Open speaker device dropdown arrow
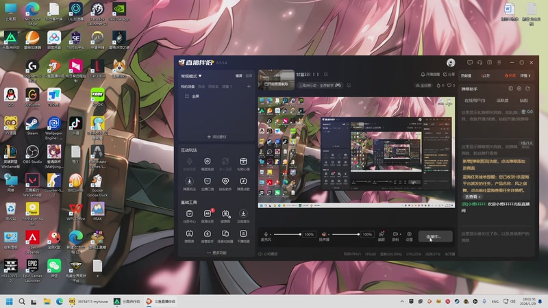Image resolution: width=548 pixels, height=308 pixels. (329, 235)
